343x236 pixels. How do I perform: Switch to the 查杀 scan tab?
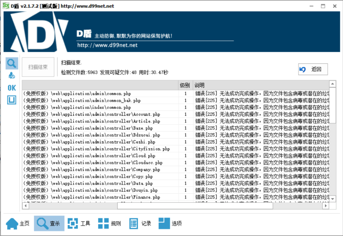49,224
